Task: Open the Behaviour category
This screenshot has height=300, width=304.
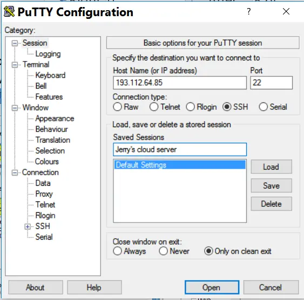Action: (52, 129)
